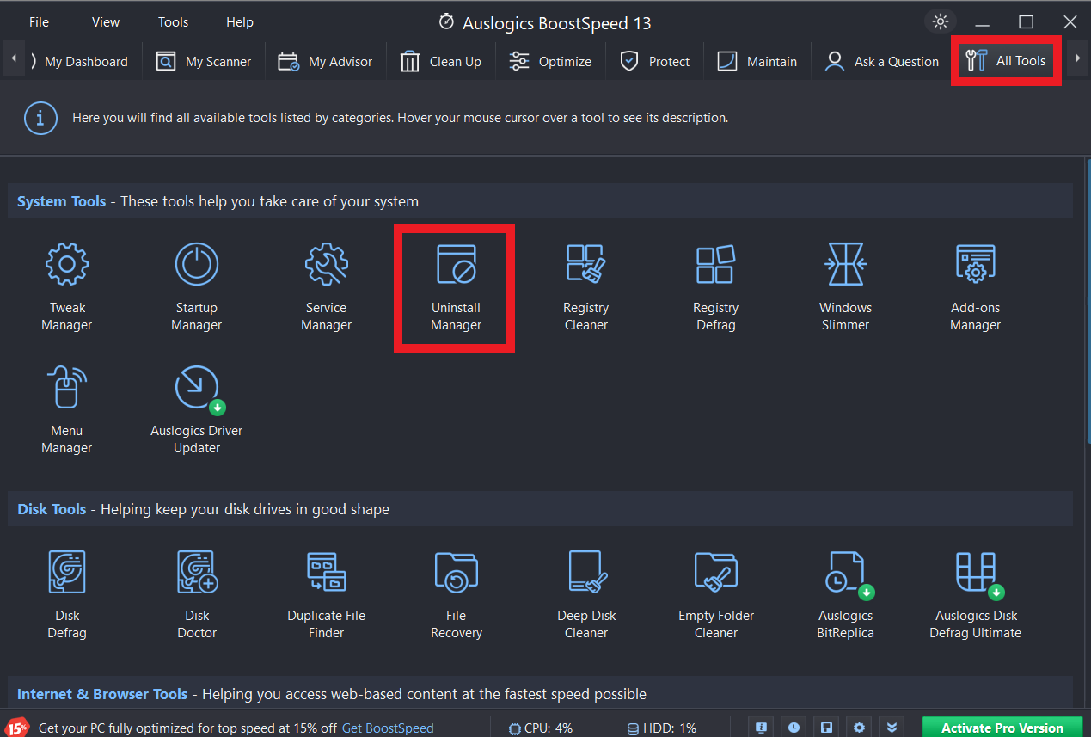Toggle the light theme with the sun icon
This screenshot has width=1091, height=737.
click(941, 21)
